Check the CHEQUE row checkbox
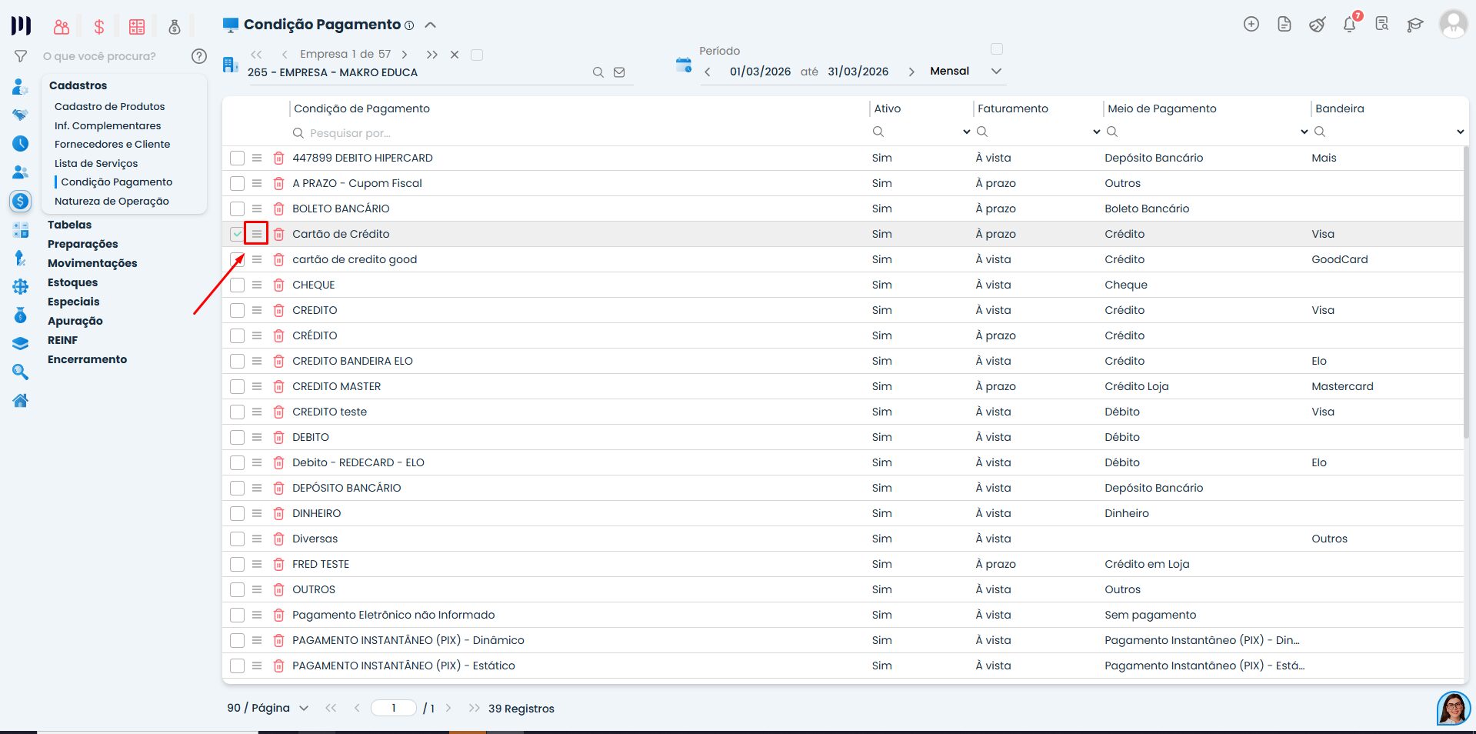Image resolution: width=1476 pixels, height=734 pixels. click(237, 285)
